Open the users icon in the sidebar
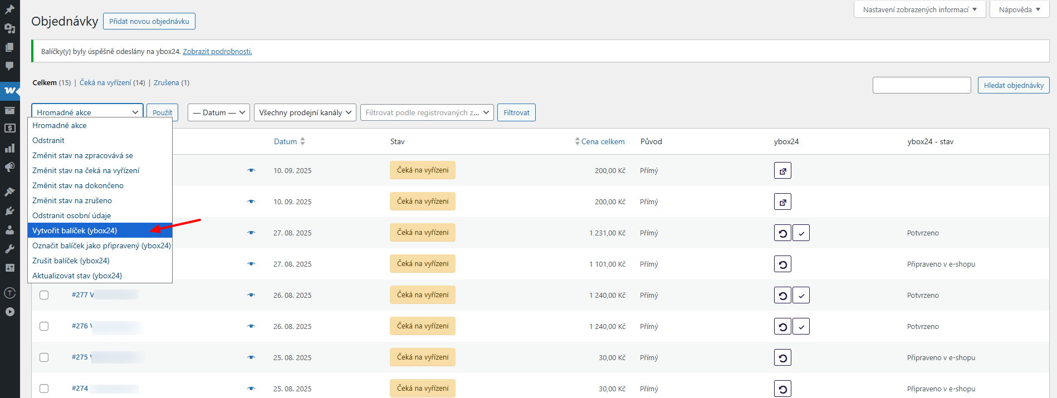The height and width of the screenshot is (398, 1057). tap(9, 230)
